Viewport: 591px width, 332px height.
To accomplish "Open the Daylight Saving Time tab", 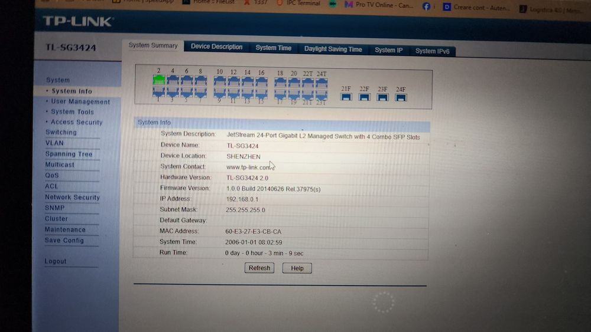I will point(333,50).
